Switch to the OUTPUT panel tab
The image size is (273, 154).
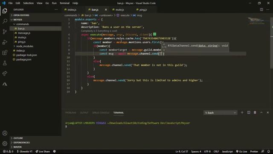click(x=84, y=113)
